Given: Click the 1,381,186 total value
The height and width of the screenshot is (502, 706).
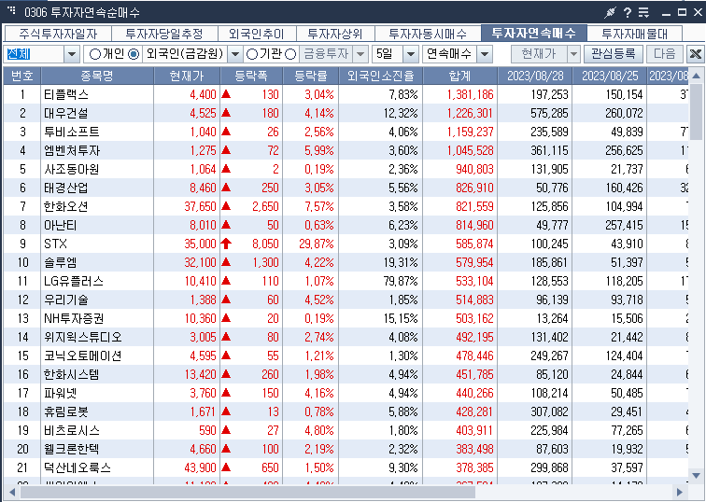Looking at the screenshot, I should (470, 94).
